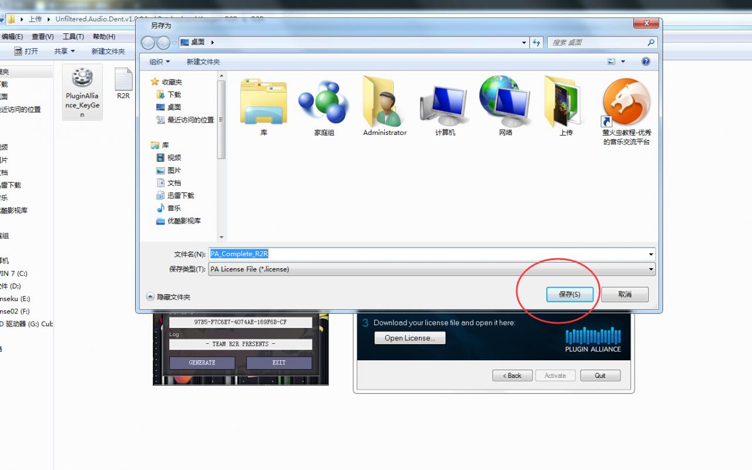Open the 组织 dropdown menu in dialog
The height and width of the screenshot is (470, 752).
coord(159,62)
